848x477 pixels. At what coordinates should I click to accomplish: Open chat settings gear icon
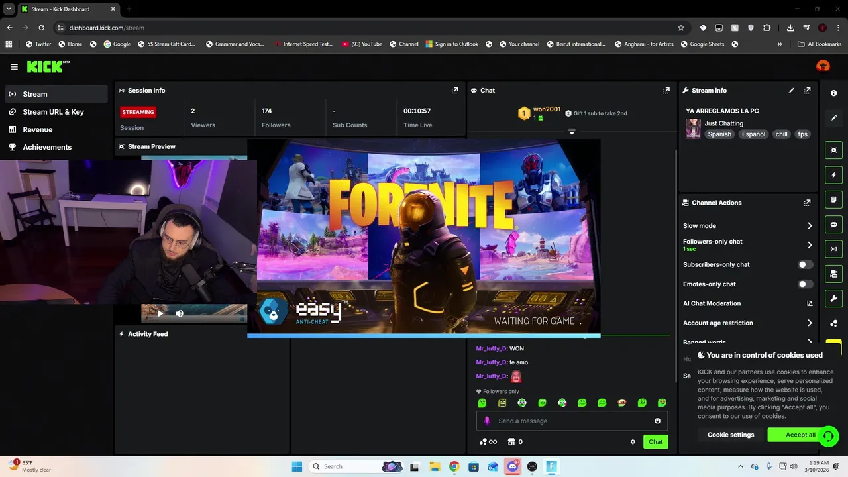click(633, 442)
